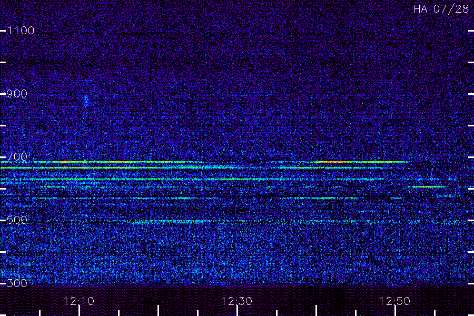Click the tall tick mark below 12:10
The image size is (474, 316).
[79, 311]
